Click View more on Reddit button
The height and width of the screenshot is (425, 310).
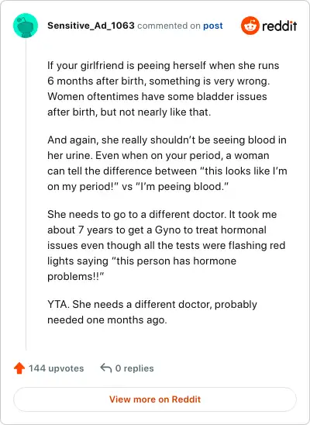tap(155, 399)
